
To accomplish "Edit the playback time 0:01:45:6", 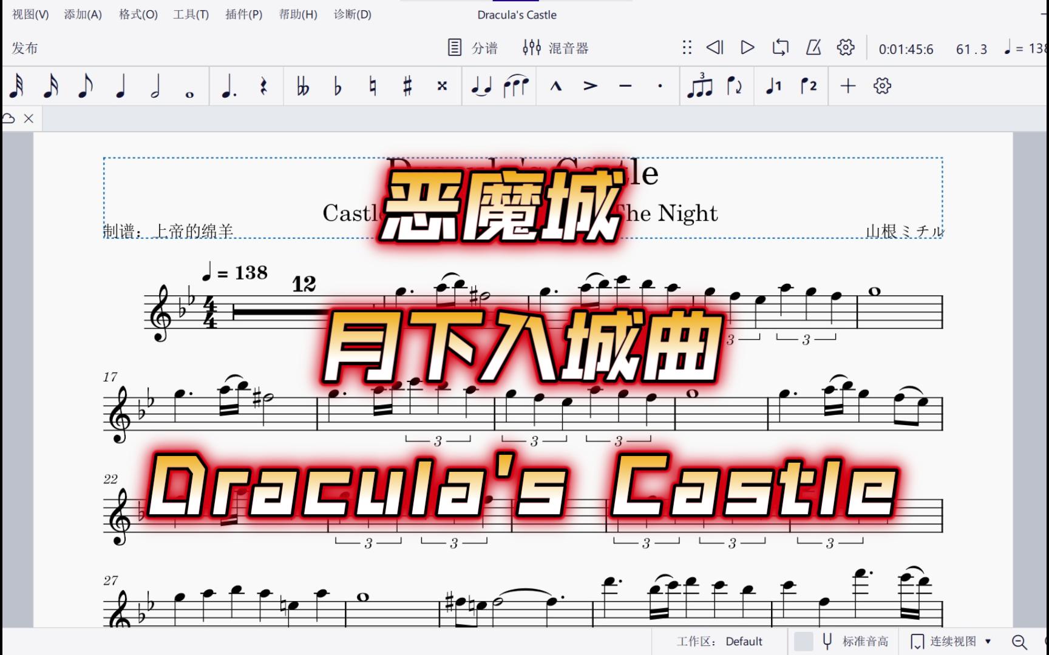I will pyautogui.click(x=906, y=49).
